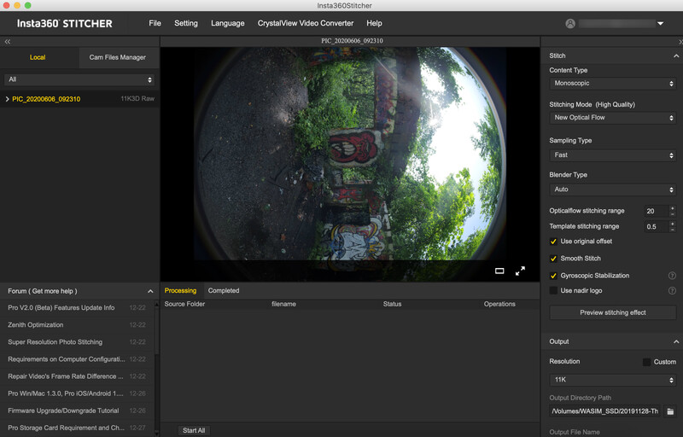Click the Opticalflow stitching range value field
The image size is (683, 437).
[x=656, y=211]
